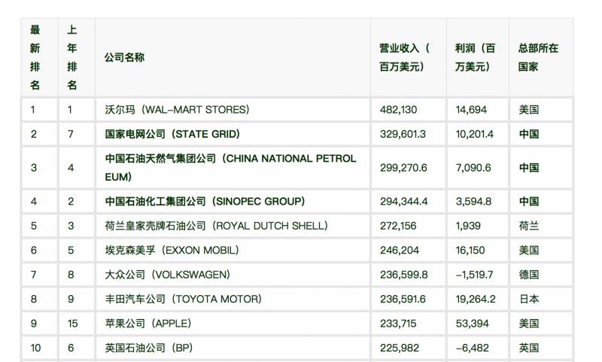This screenshot has height=362, width=602.
Task: Click the 利润 column header
Action: [x=476, y=57]
